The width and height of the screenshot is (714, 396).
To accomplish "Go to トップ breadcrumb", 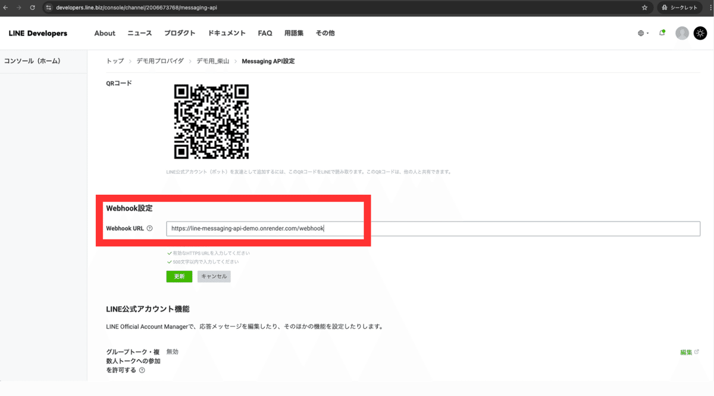I will coord(115,61).
